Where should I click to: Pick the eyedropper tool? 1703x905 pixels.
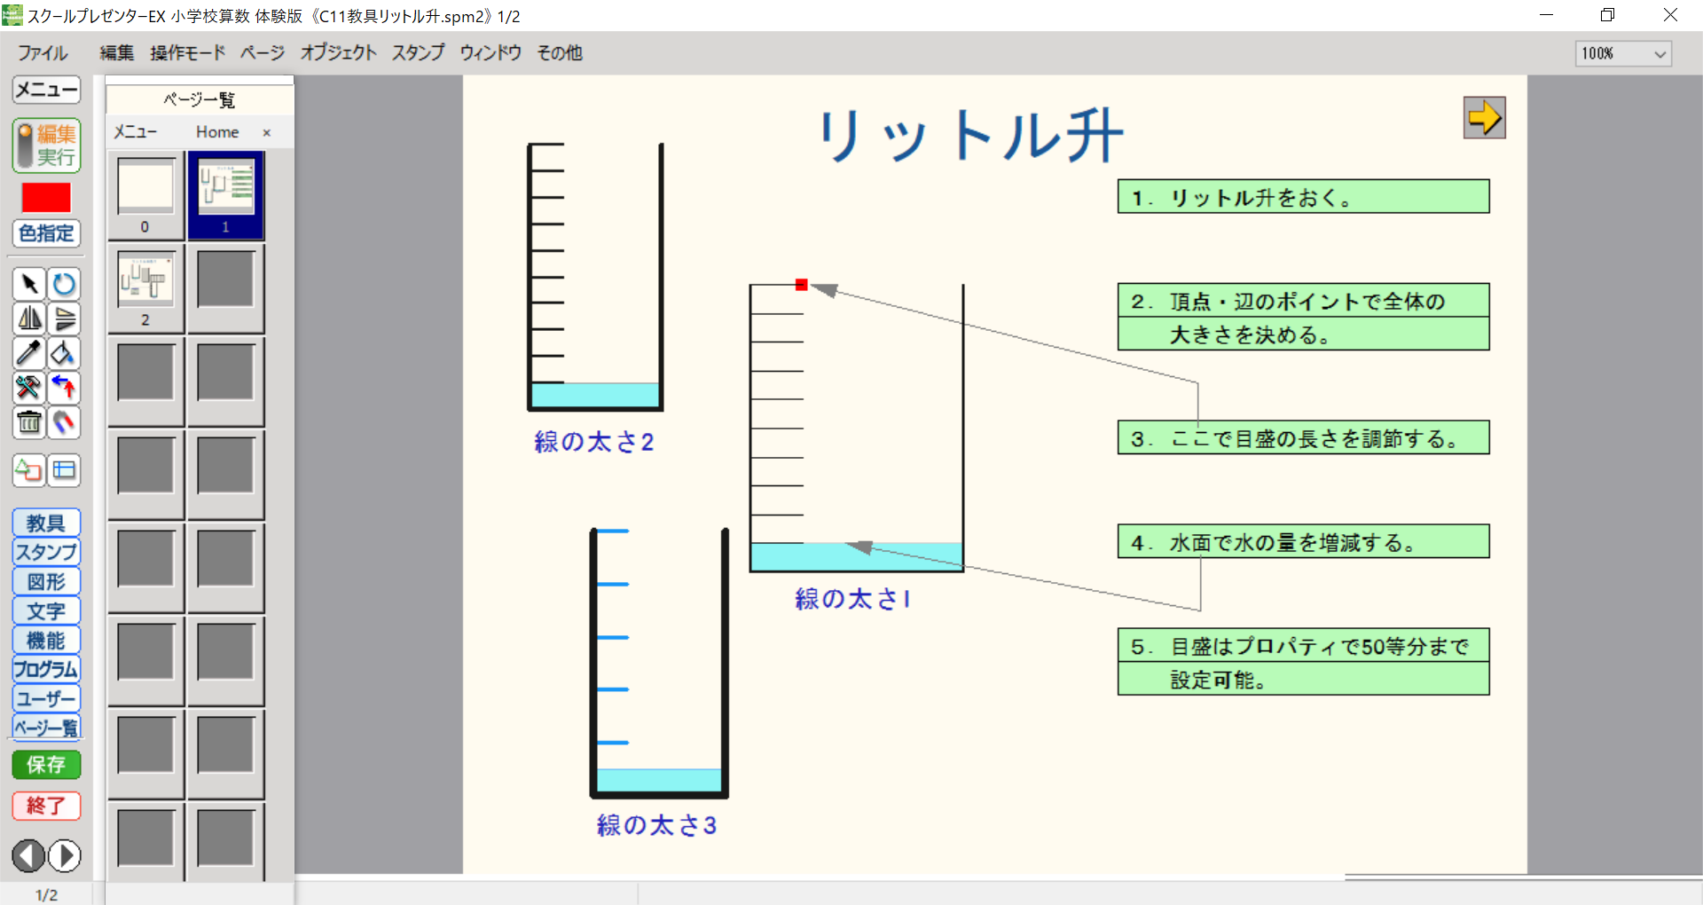pos(29,353)
